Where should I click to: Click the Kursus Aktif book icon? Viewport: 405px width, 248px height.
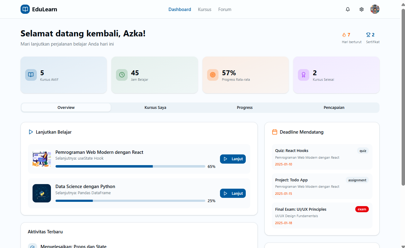[31, 75]
